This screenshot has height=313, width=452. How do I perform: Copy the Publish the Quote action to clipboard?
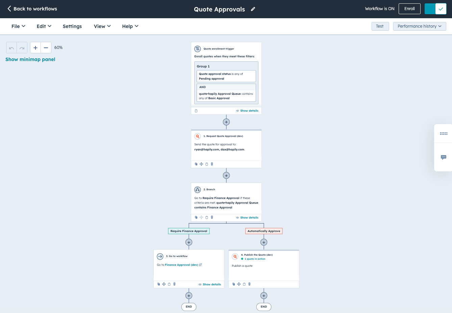click(244, 284)
